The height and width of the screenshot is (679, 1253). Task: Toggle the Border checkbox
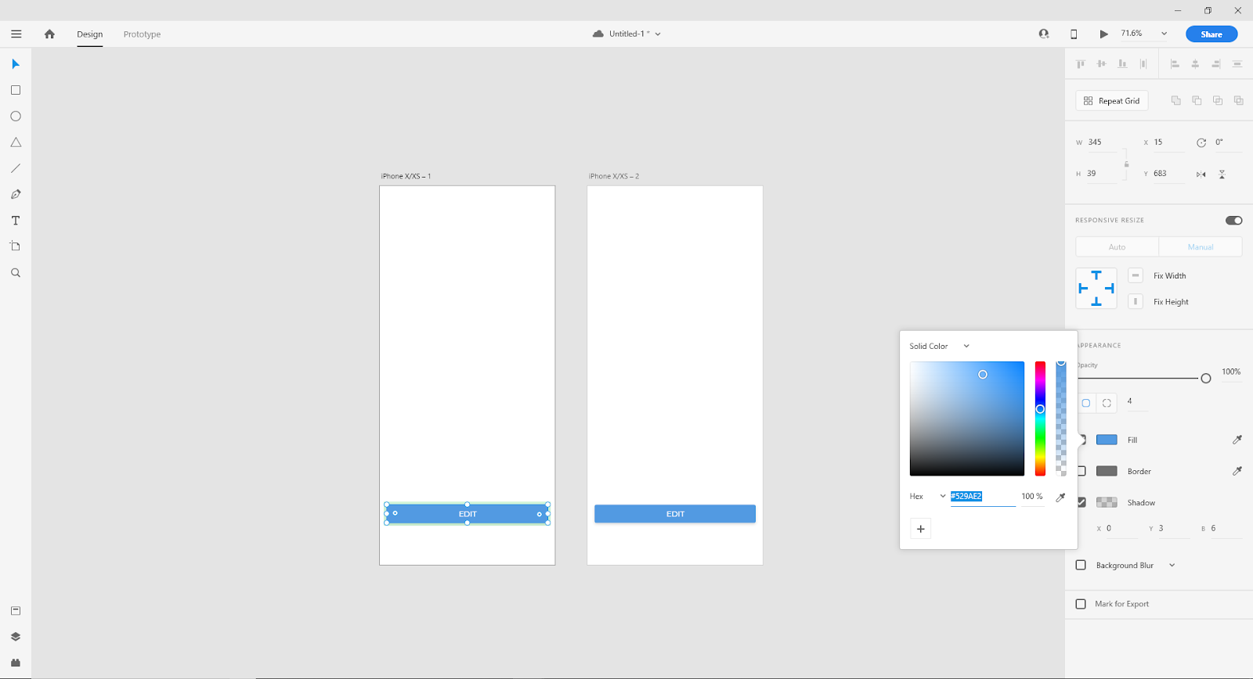1081,471
